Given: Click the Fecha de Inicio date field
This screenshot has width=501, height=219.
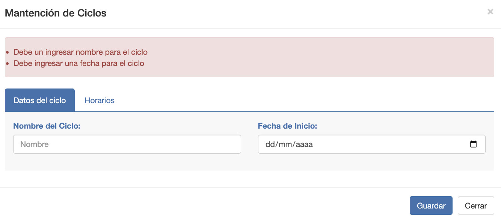Looking at the screenshot, I should pyautogui.click(x=371, y=144).
